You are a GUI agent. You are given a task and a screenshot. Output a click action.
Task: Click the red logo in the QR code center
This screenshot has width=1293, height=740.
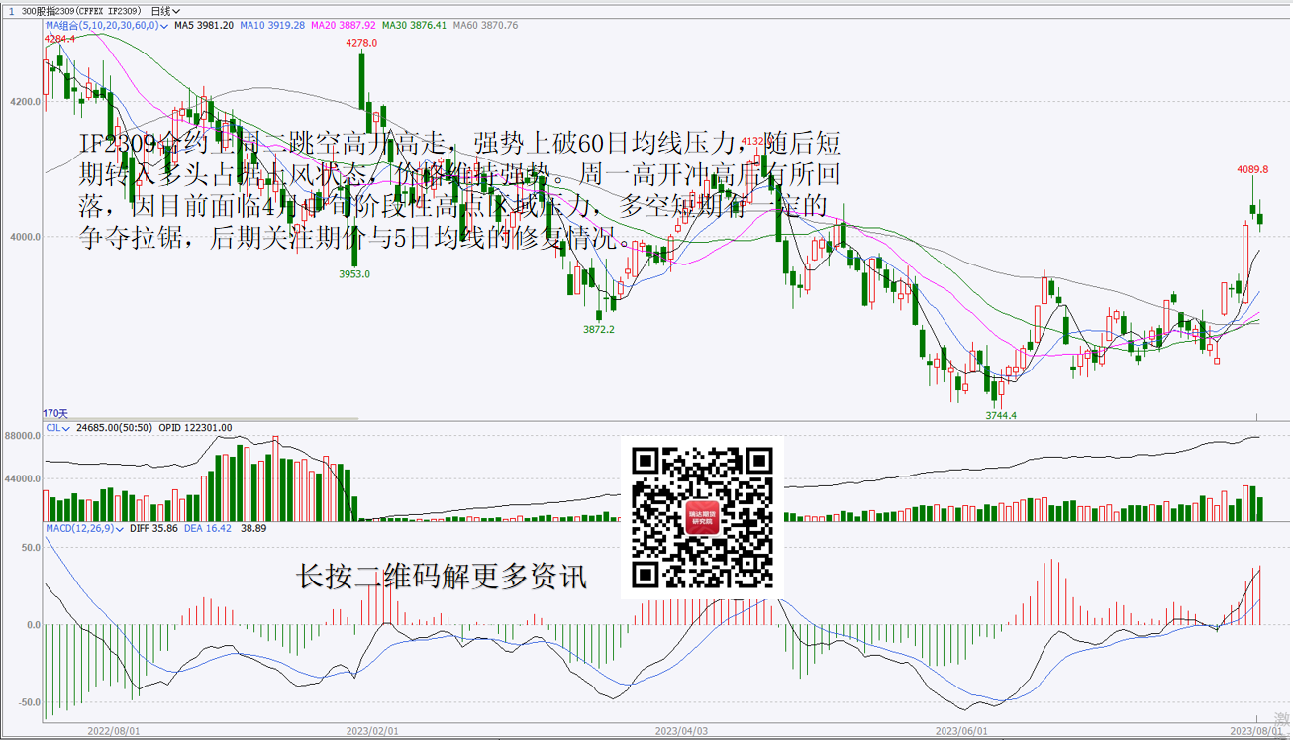(x=703, y=517)
